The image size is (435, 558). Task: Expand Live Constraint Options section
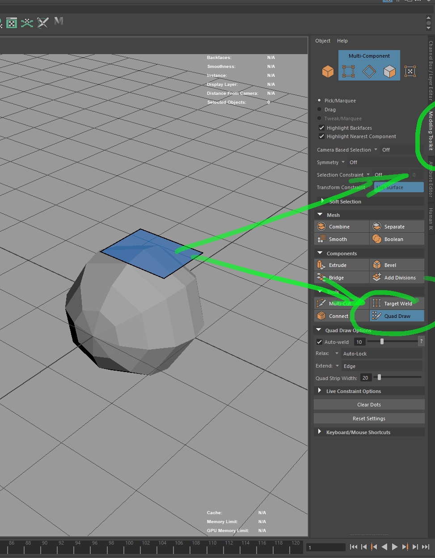320,391
